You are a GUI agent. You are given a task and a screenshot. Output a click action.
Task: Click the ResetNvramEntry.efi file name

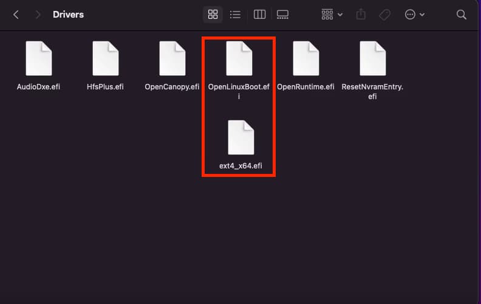point(372,92)
